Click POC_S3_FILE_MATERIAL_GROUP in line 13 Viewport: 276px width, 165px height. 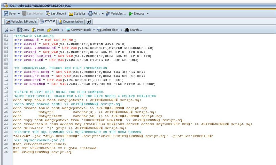click(x=126, y=84)
